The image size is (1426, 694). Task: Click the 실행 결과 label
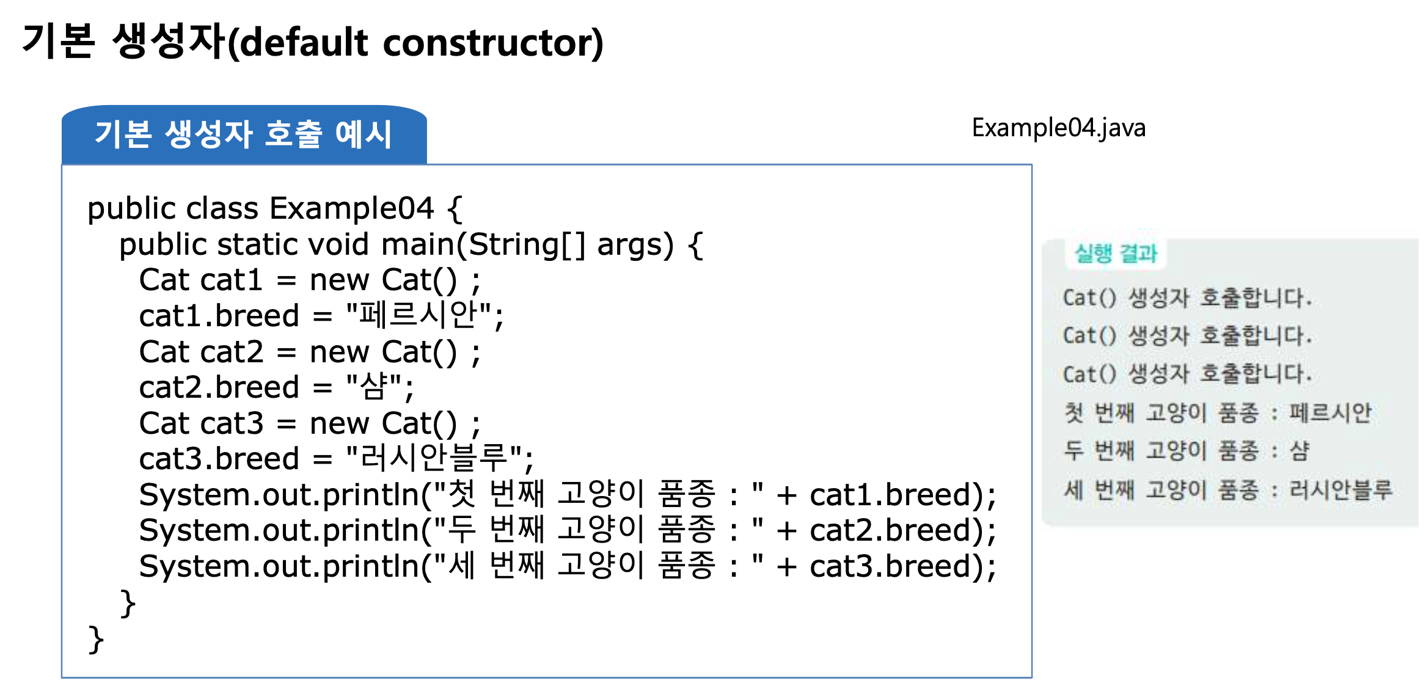[x=1116, y=253]
